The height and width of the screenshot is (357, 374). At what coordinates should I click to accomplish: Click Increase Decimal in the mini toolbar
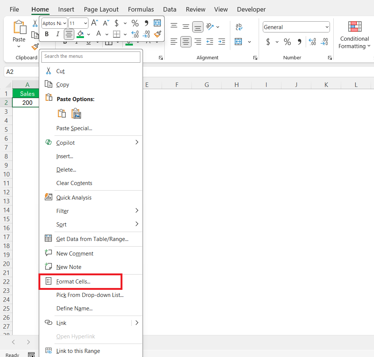135,34
